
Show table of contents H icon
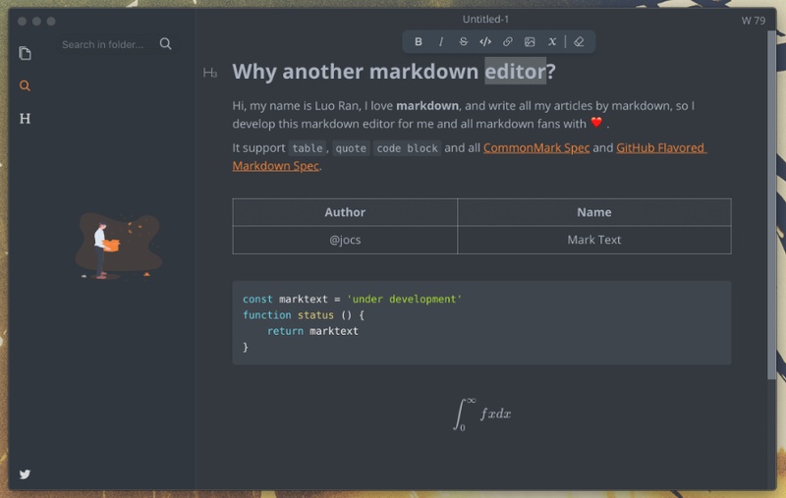click(25, 118)
